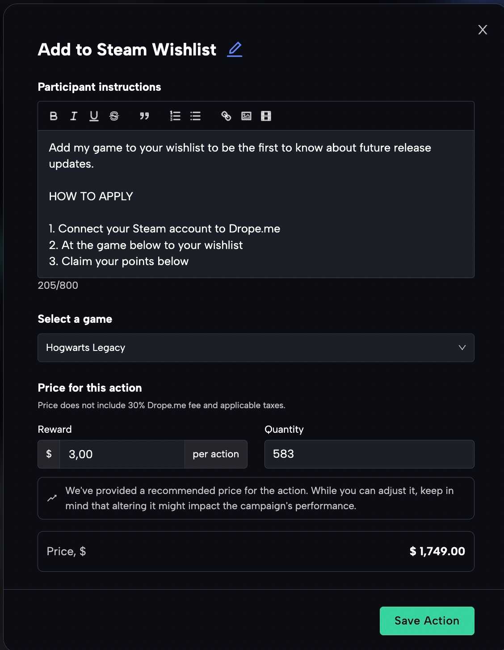Image resolution: width=504 pixels, height=650 pixels.
Task: Apply strikethrough formatting
Action: [114, 116]
